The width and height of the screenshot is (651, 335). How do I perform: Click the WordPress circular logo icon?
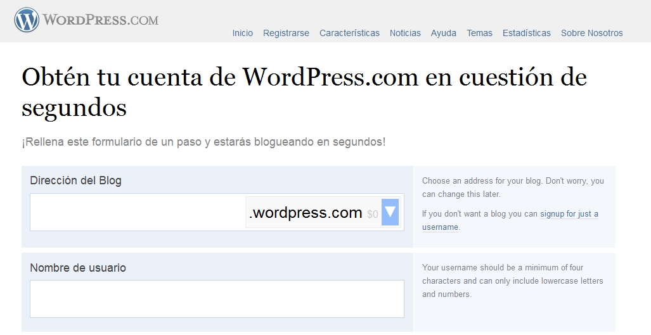pos(27,20)
